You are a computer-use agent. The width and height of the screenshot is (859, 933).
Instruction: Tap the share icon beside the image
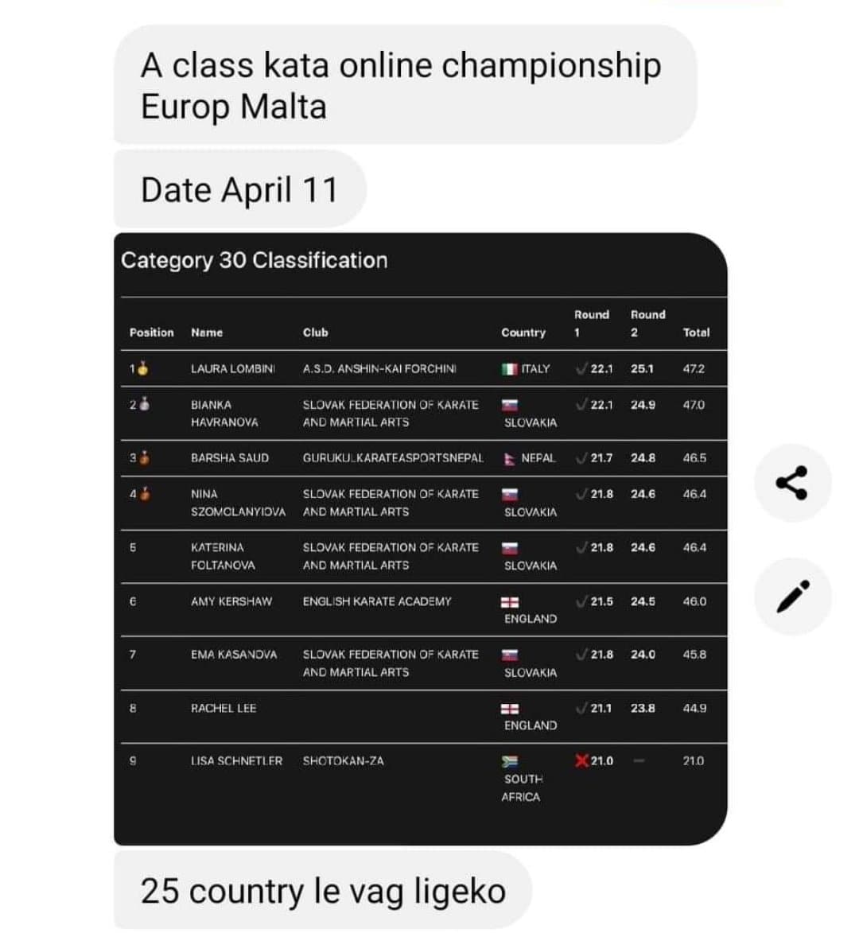(x=792, y=483)
